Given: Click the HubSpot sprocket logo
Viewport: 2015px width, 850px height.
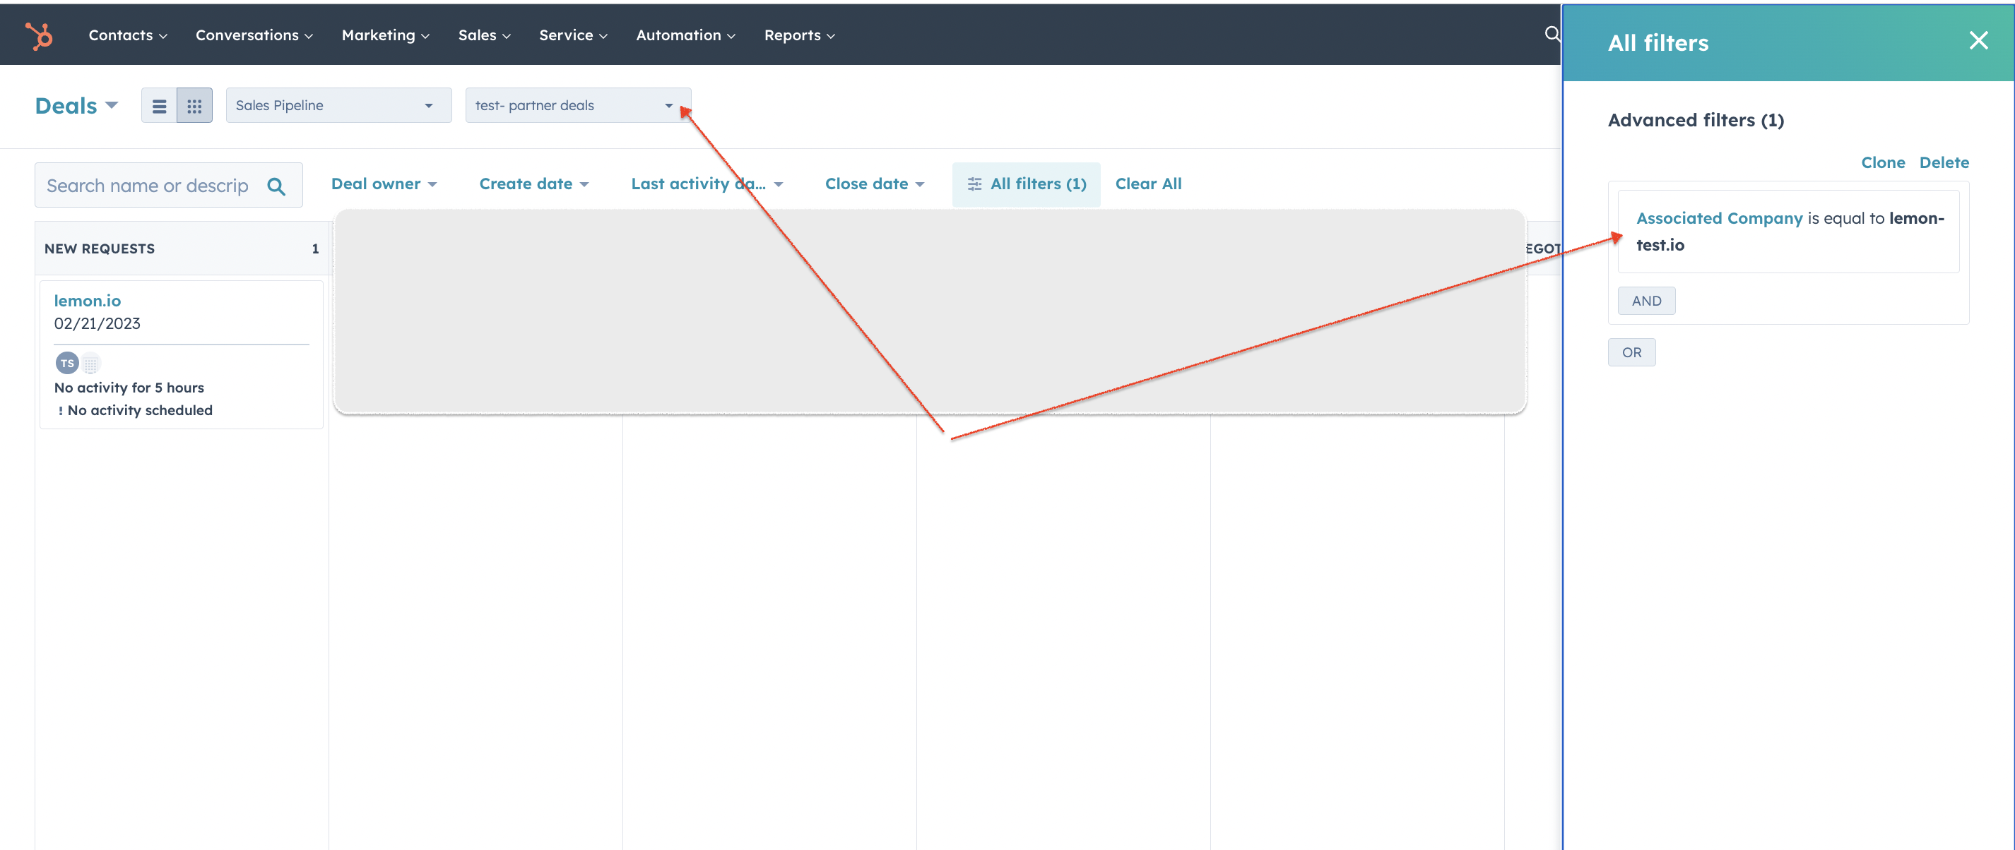Looking at the screenshot, I should pyautogui.click(x=38, y=35).
